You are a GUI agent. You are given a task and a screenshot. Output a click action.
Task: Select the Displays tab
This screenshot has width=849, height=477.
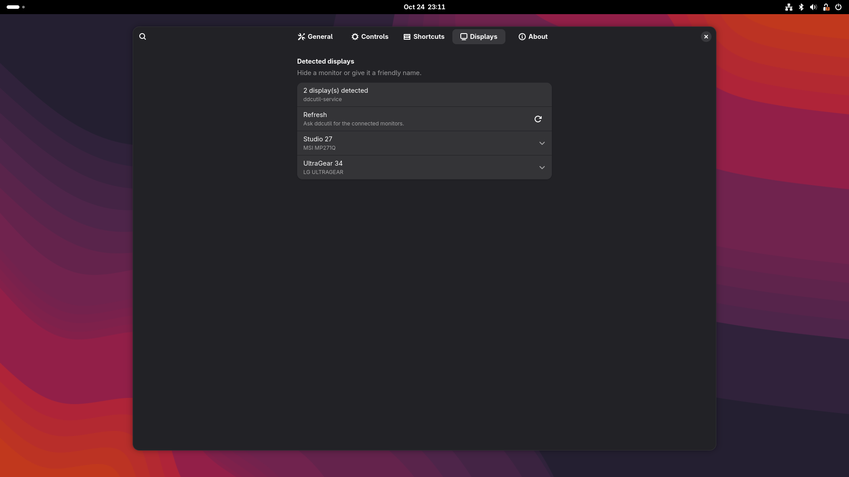point(478,37)
